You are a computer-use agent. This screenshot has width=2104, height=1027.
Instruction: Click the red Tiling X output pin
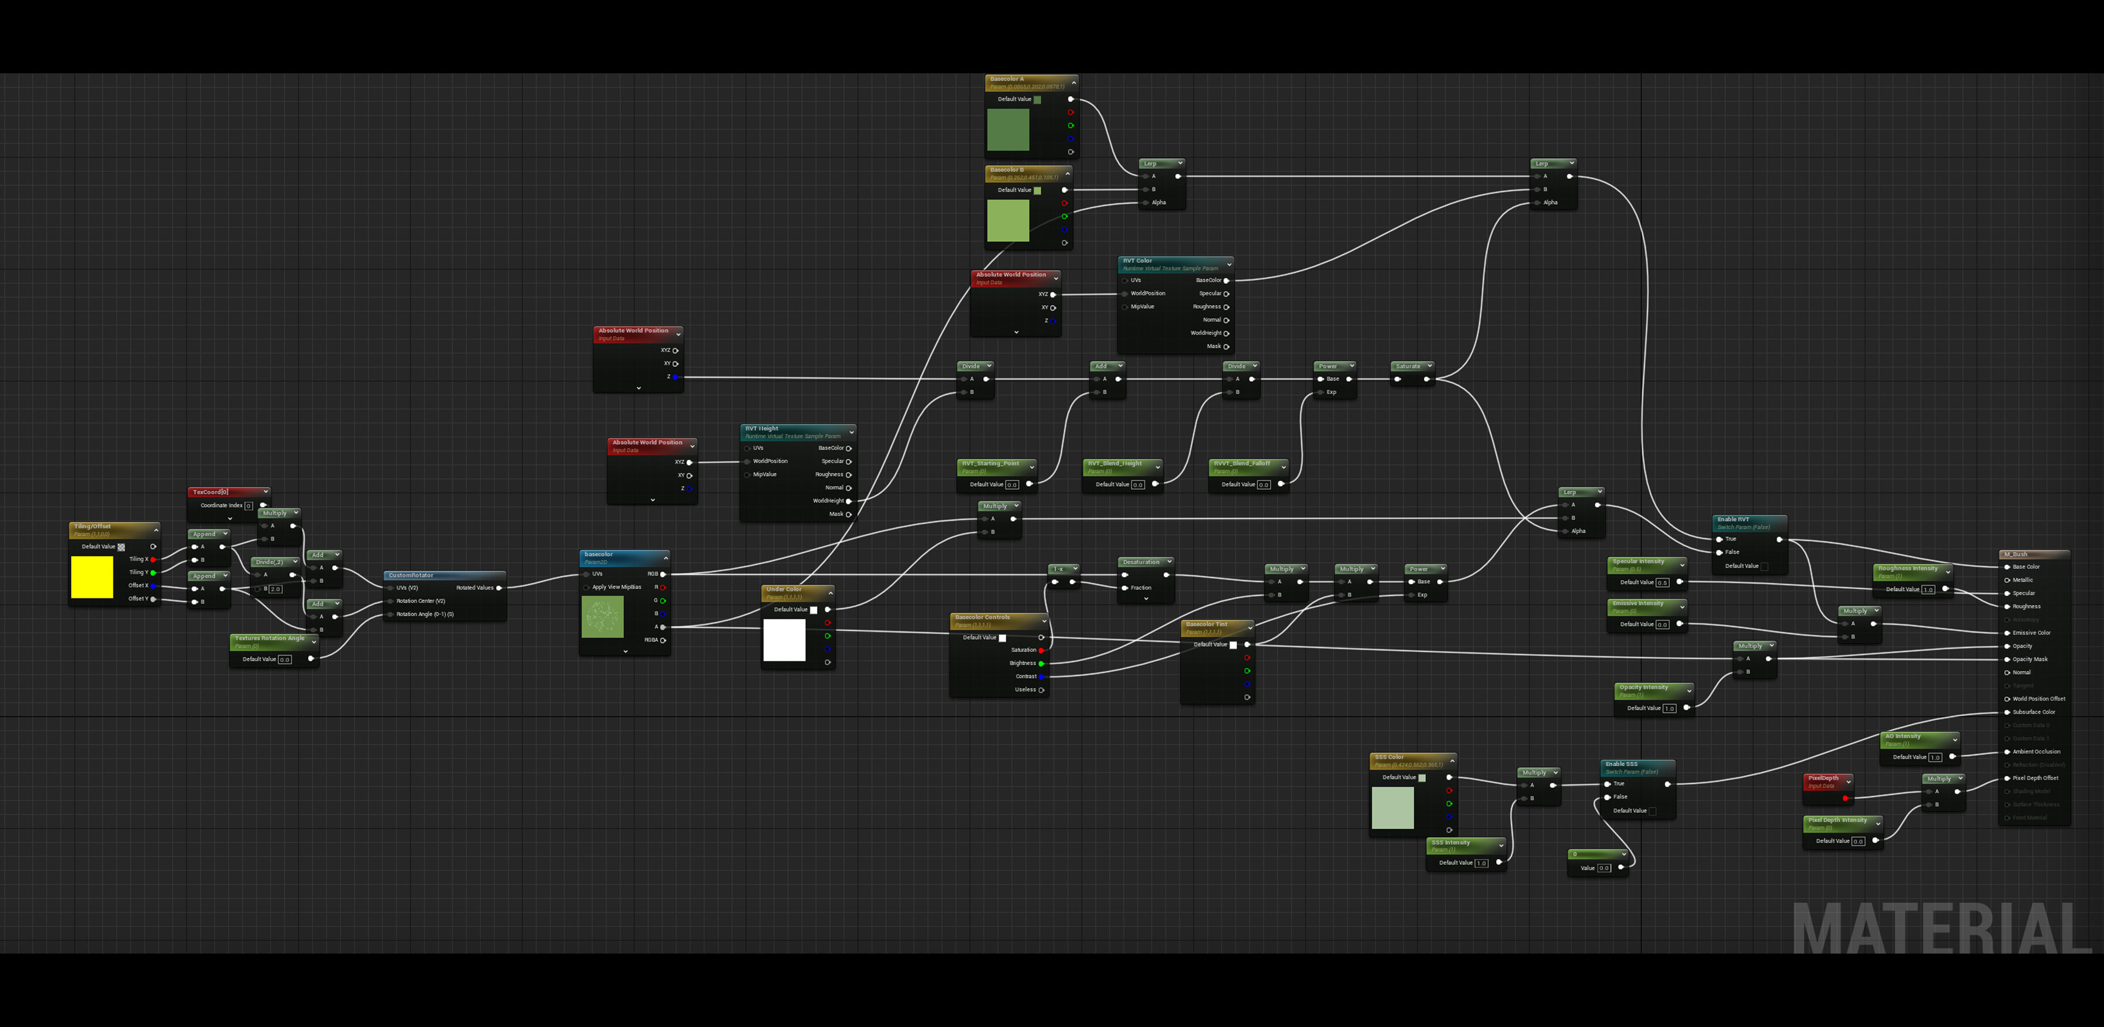(x=153, y=559)
